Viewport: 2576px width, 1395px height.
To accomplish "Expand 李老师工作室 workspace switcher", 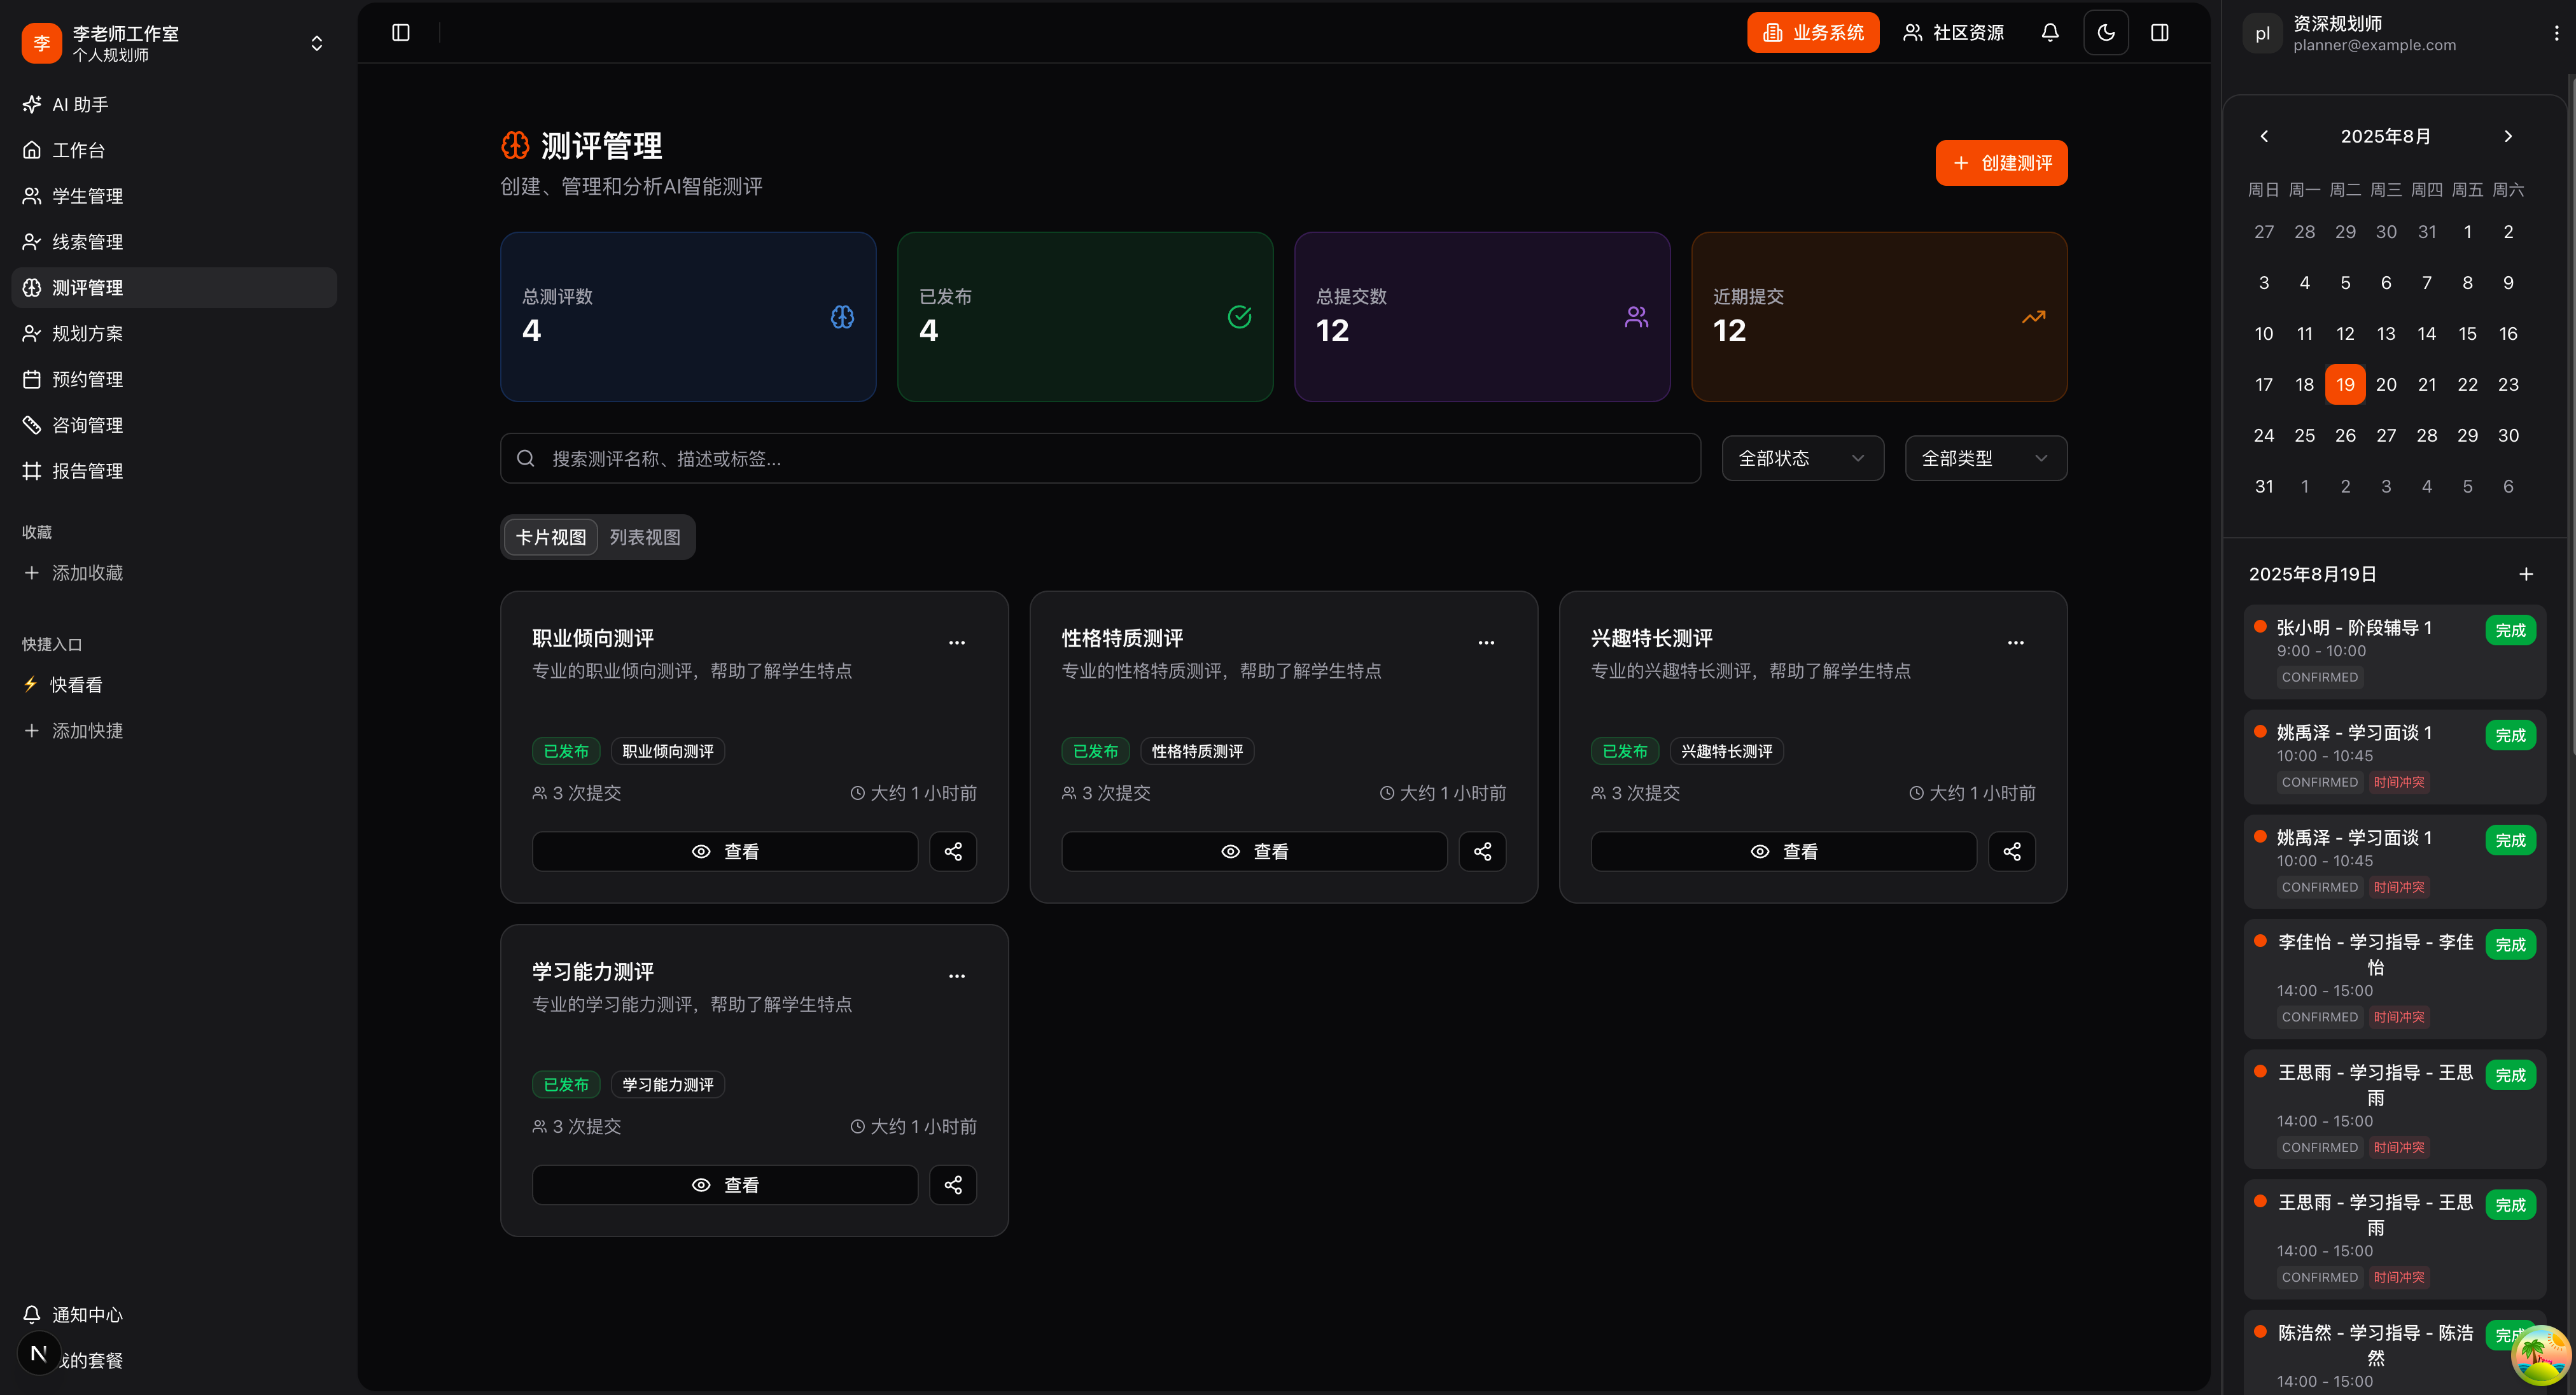I will [x=316, y=43].
